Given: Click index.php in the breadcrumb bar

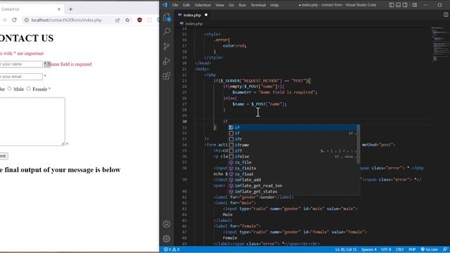Looking at the screenshot, I should 194,24.
